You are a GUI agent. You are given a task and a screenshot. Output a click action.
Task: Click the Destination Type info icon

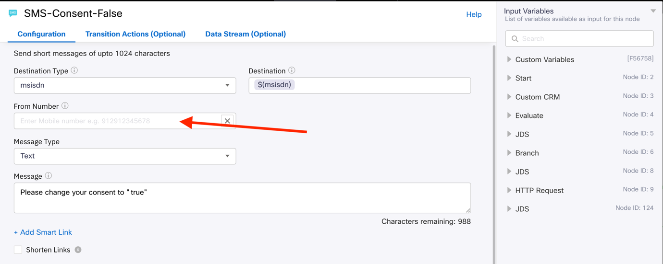(74, 70)
